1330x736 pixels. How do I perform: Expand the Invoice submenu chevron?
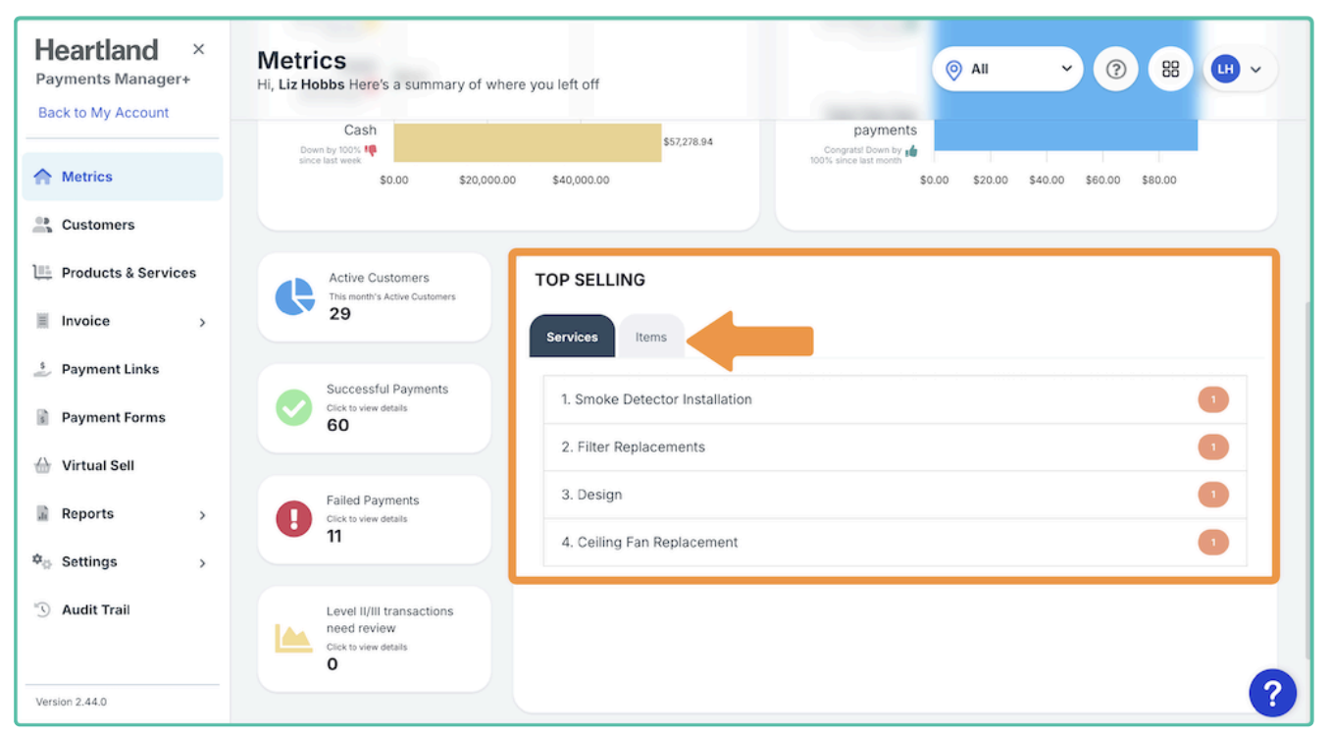pos(203,322)
